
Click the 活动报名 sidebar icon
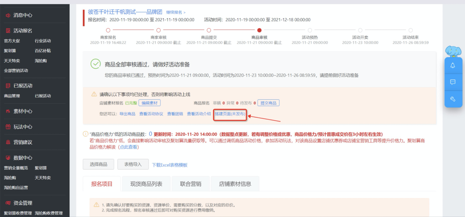[x=8, y=31]
